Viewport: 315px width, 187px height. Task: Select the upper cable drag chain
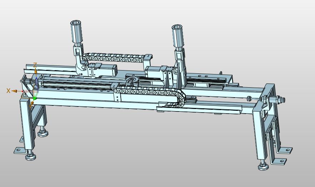[114, 57]
